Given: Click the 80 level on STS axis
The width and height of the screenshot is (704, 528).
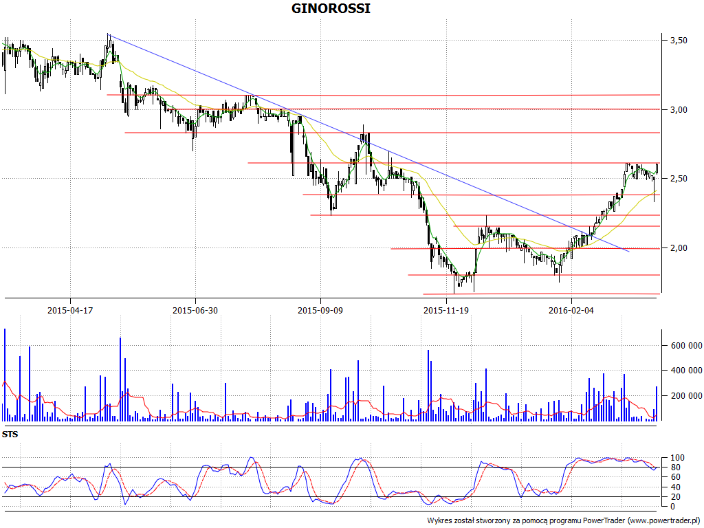Looking at the screenshot, I should click(x=675, y=467).
